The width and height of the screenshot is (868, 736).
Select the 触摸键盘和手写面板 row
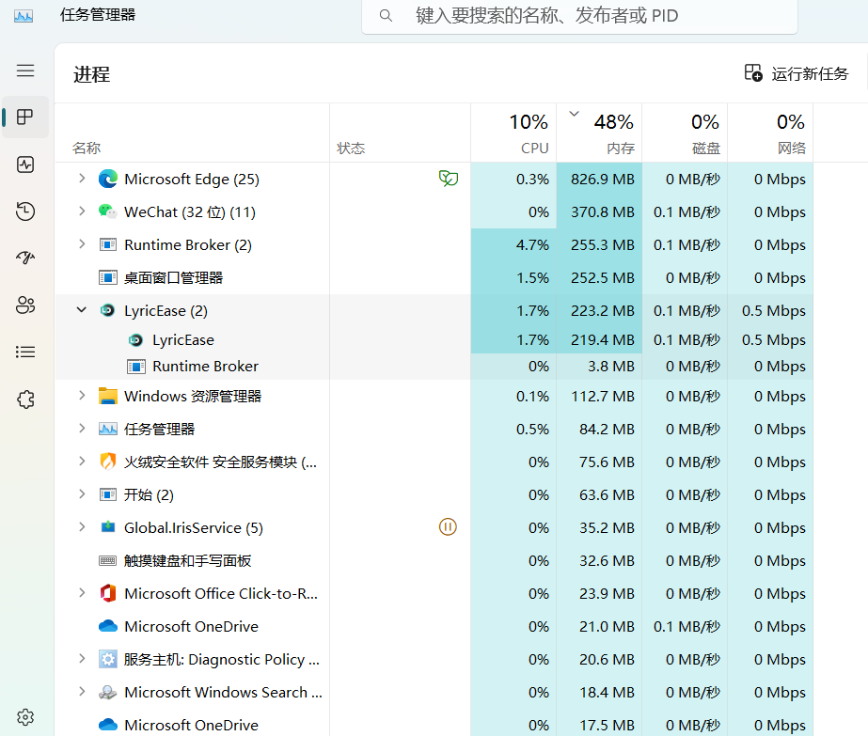click(434, 560)
